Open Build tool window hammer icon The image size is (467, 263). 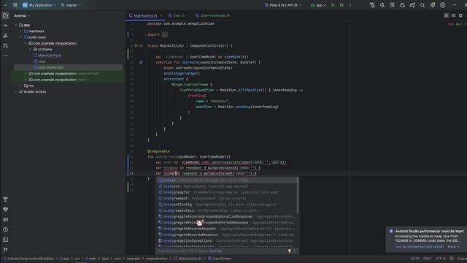5,199
